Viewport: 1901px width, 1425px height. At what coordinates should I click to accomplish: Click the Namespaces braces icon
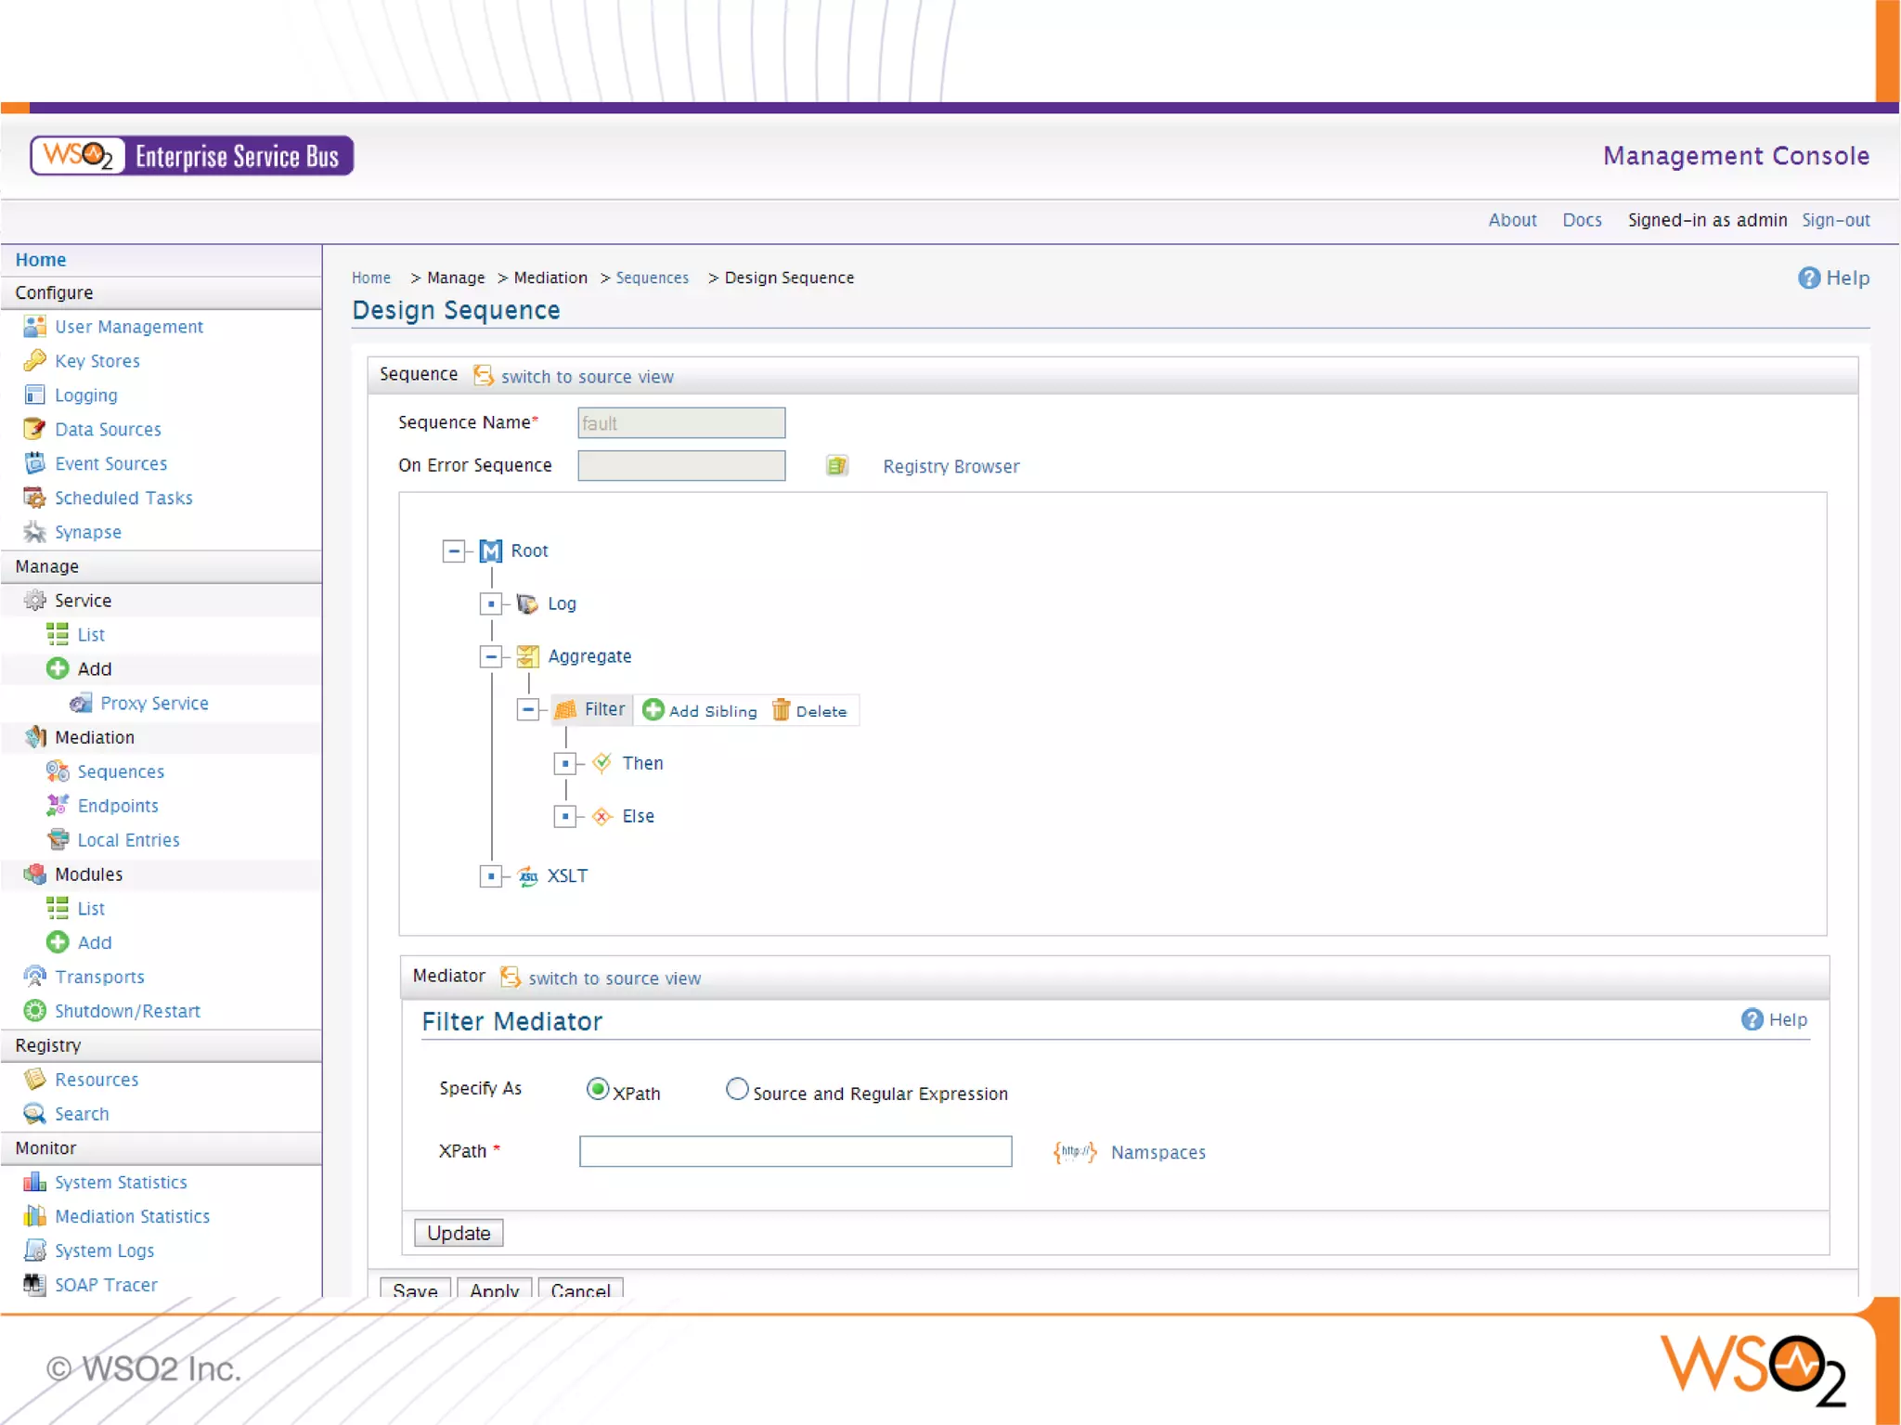(1074, 1152)
